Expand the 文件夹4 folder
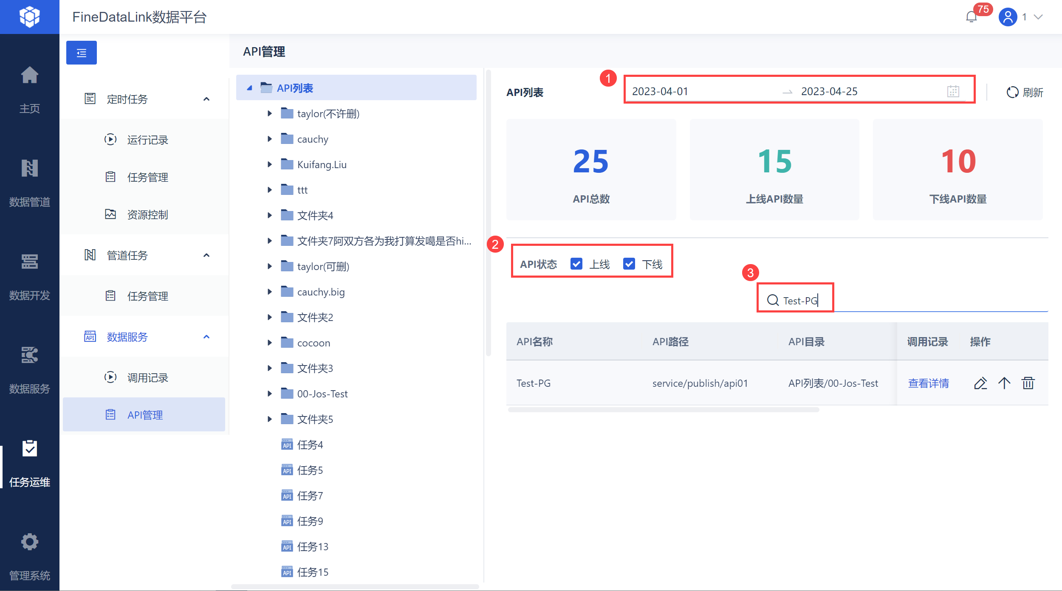Image resolution: width=1062 pixels, height=591 pixels. point(269,215)
